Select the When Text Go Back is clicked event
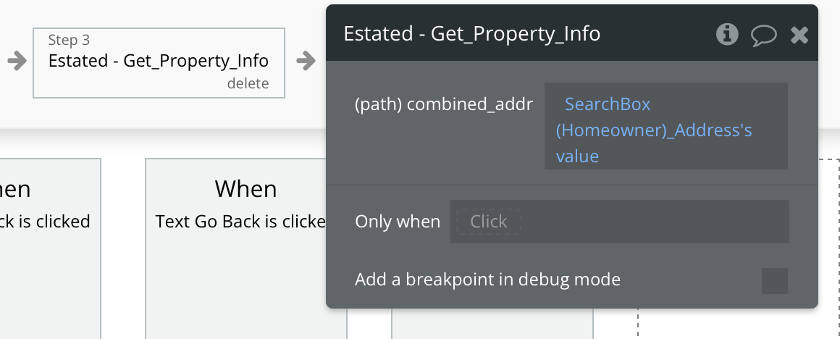The height and width of the screenshot is (339, 840). click(246, 248)
